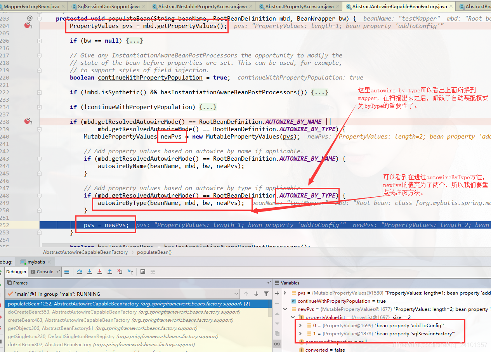
Task: Click the New Watch plus icon
Action: (x=277, y=293)
